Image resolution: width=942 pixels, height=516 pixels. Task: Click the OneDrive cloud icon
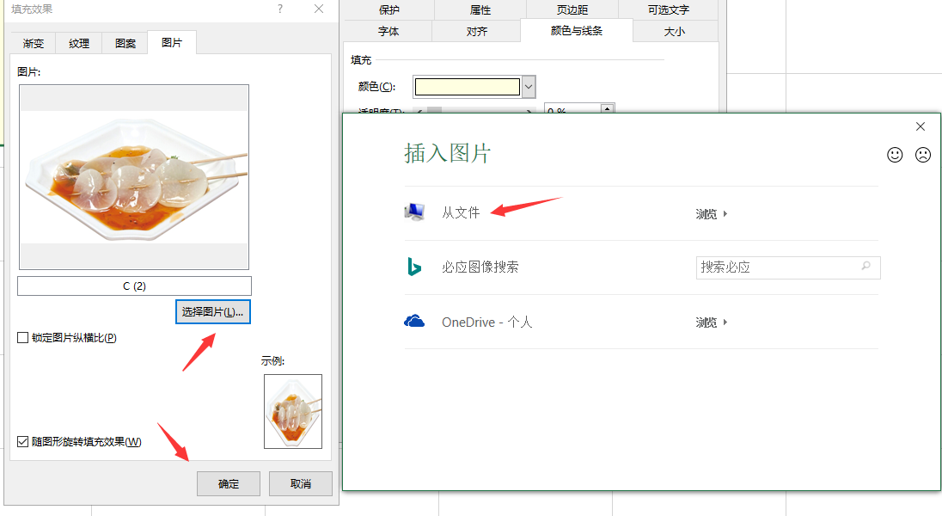[414, 322]
